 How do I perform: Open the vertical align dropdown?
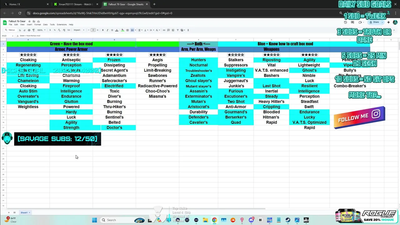(146, 30)
